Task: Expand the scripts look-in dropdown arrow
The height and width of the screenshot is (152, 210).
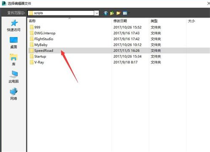Action: 97,13
